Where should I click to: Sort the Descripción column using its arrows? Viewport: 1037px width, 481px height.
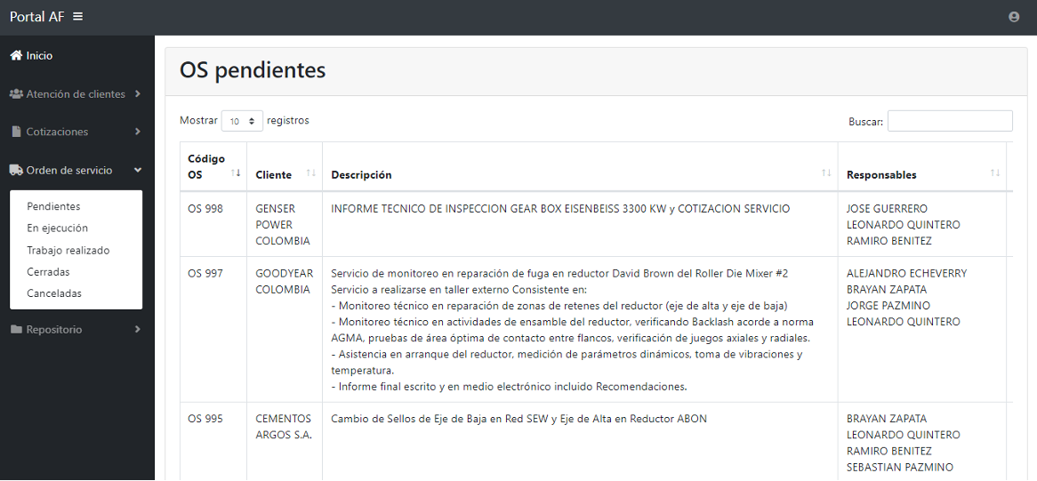point(826,172)
